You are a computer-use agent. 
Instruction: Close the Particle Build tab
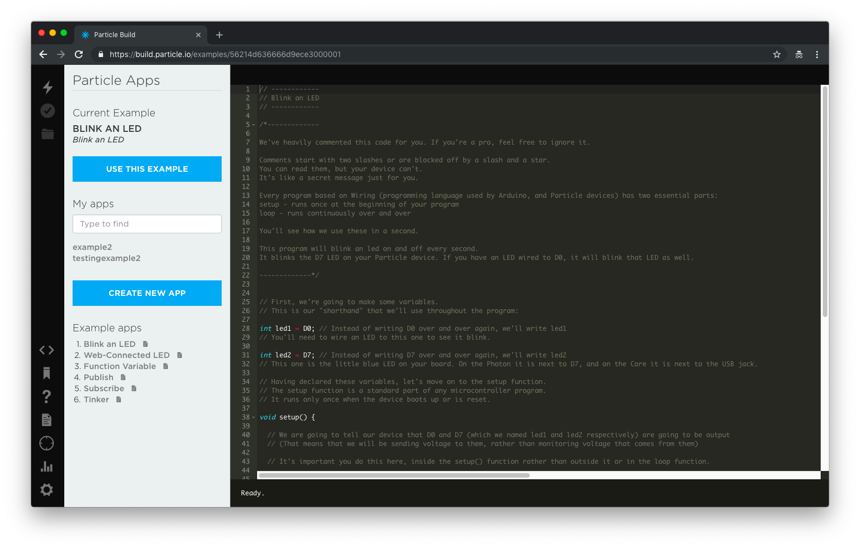[x=198, y=35]
